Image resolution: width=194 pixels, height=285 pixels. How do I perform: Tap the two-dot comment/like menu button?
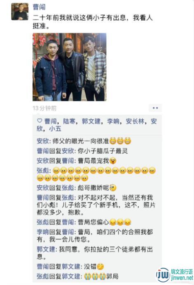click(155, 108)
